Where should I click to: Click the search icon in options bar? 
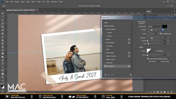(168, 6)
